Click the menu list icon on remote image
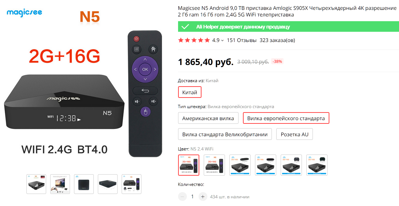This screenshot has height=206, width=399. (136, 49)
